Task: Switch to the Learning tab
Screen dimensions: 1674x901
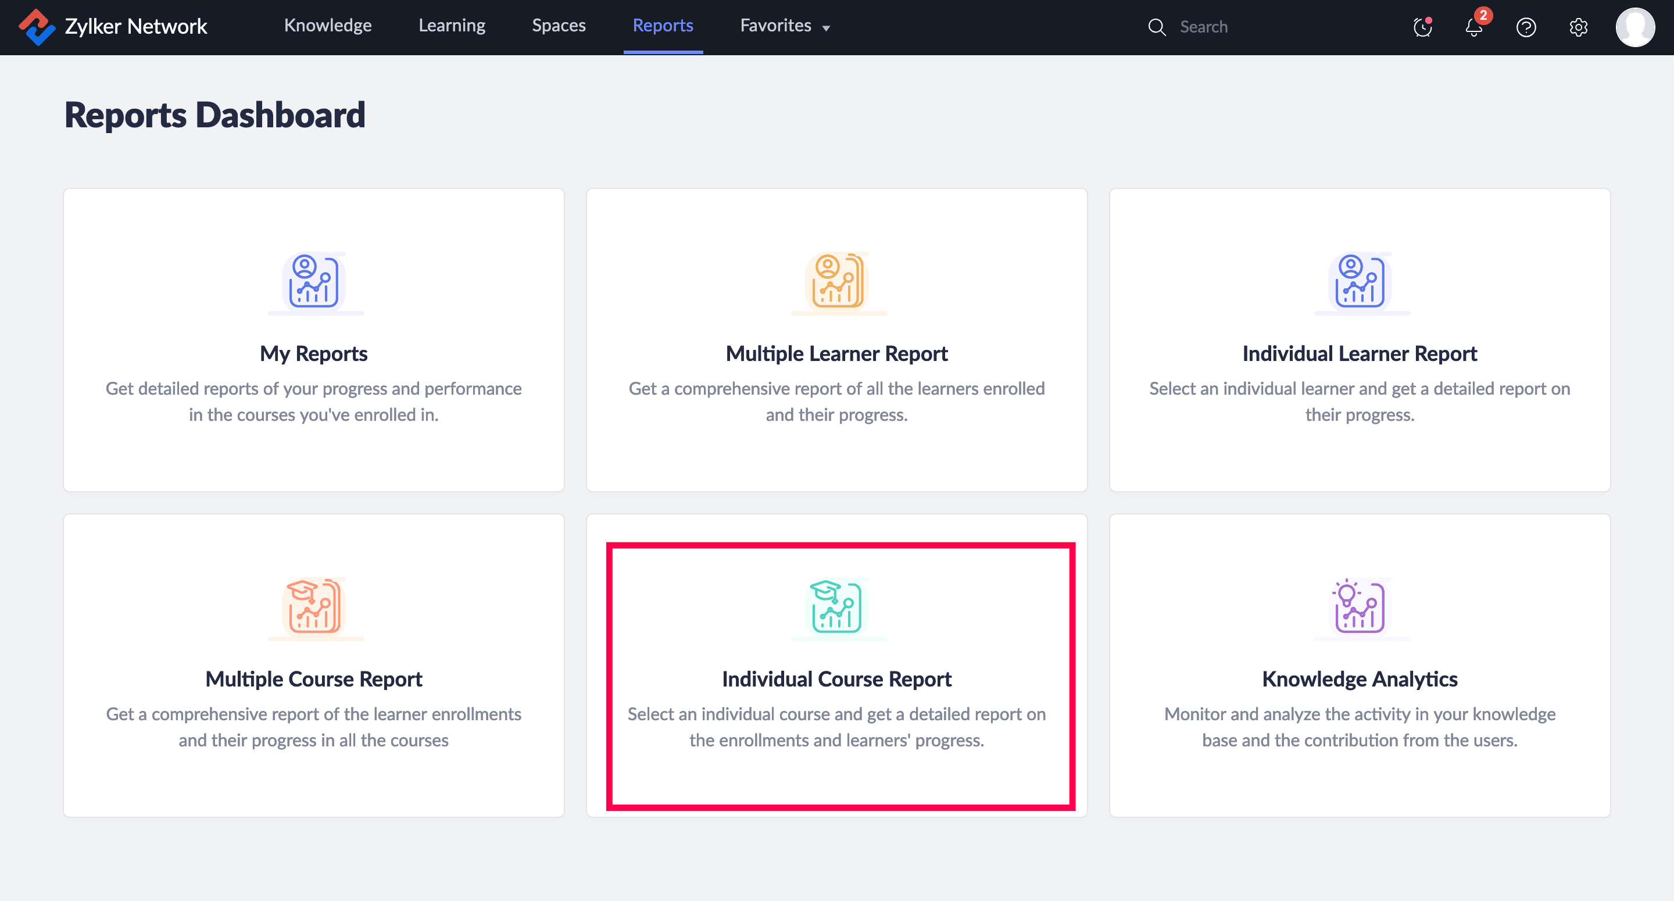Action: pos(452,26)
